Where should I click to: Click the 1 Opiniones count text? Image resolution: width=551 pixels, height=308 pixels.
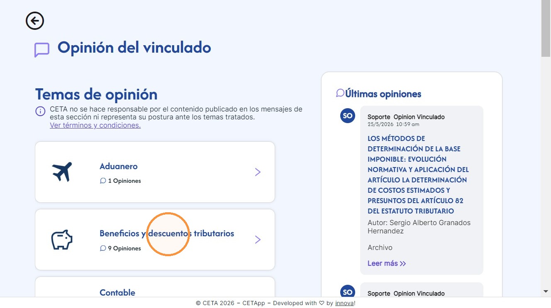pyautogui.click(x=124, y=181)
